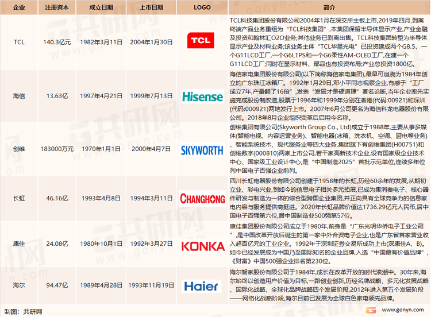Viewport: 431px width, 317px height.
Task: Click the 海尔智家股份 description paragraph
Action: pyautogui.click(x=329, y=285)
